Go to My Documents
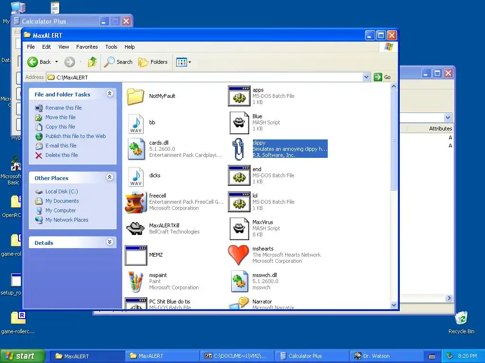485x363 pixels. pos(62,201)
